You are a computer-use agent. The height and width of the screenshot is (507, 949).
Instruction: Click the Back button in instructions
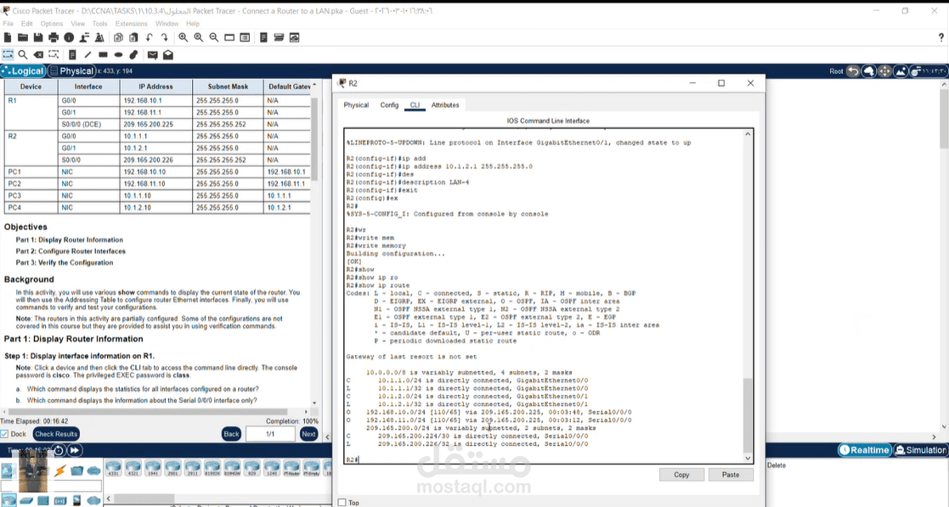tap(231, 434)
